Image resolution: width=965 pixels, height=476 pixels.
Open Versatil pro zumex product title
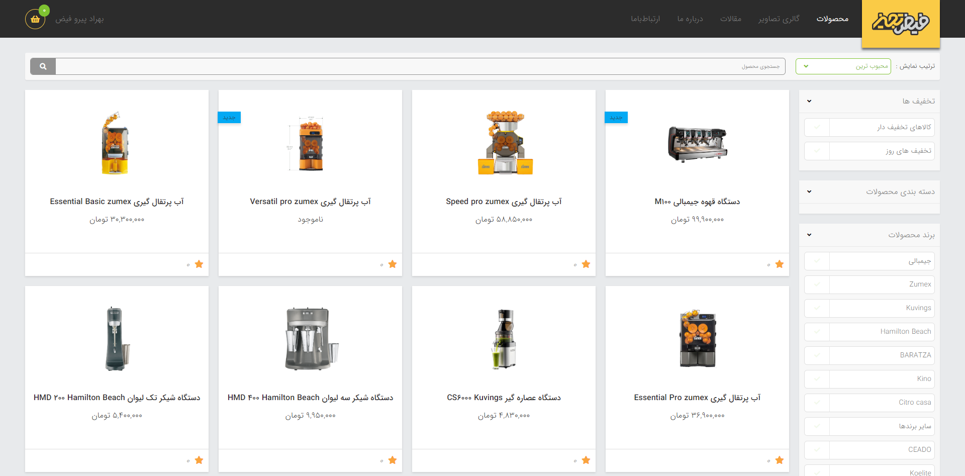(x=310, y=202)
